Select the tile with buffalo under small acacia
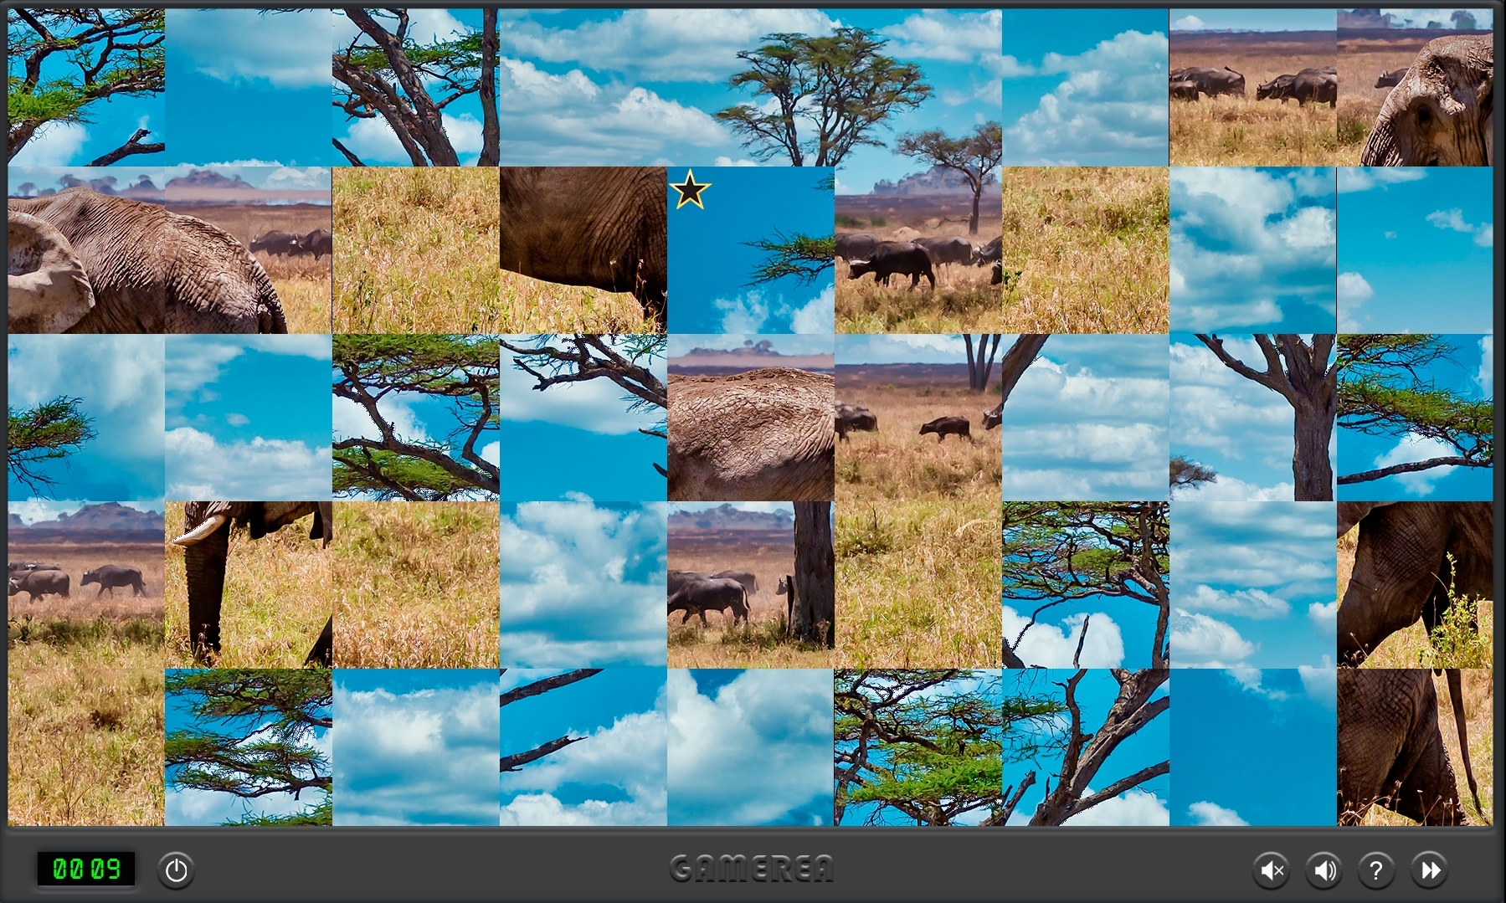 click(917, 250)
